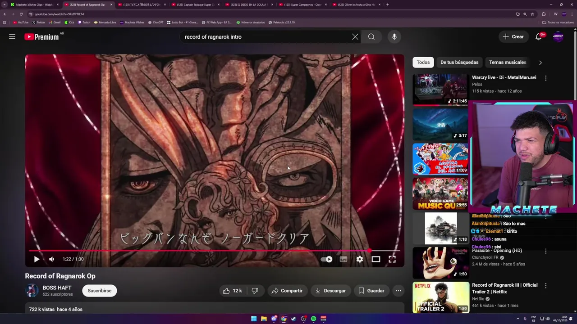The height and width of the screenshot is (324, 577).
Task: Open options for Warcry live video
Action: click(545, 78)
